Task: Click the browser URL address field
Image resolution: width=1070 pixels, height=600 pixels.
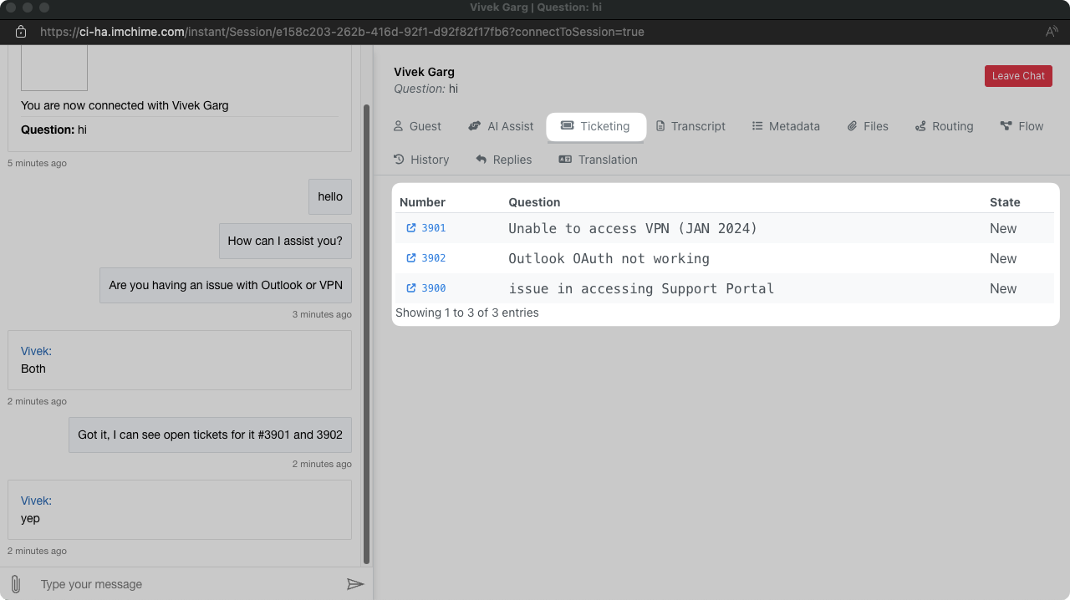Action: coord(342,32)
